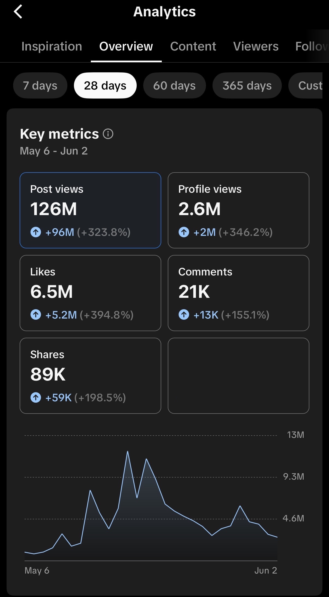Tap the +59K change value

58,397
